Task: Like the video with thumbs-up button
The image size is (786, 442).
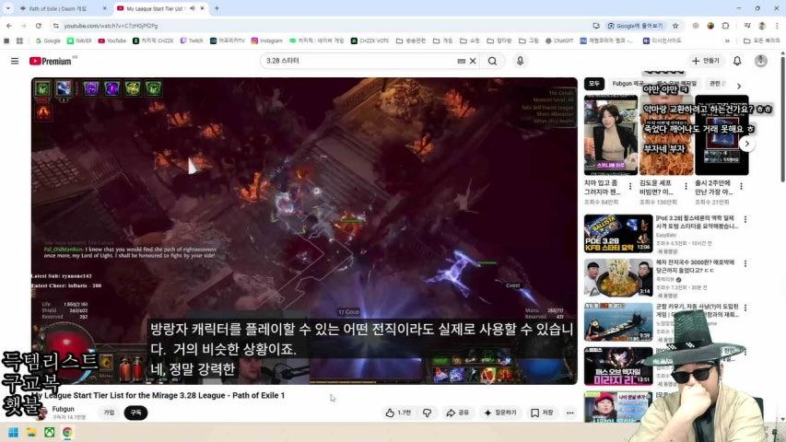Action: [x=398, y=413]
